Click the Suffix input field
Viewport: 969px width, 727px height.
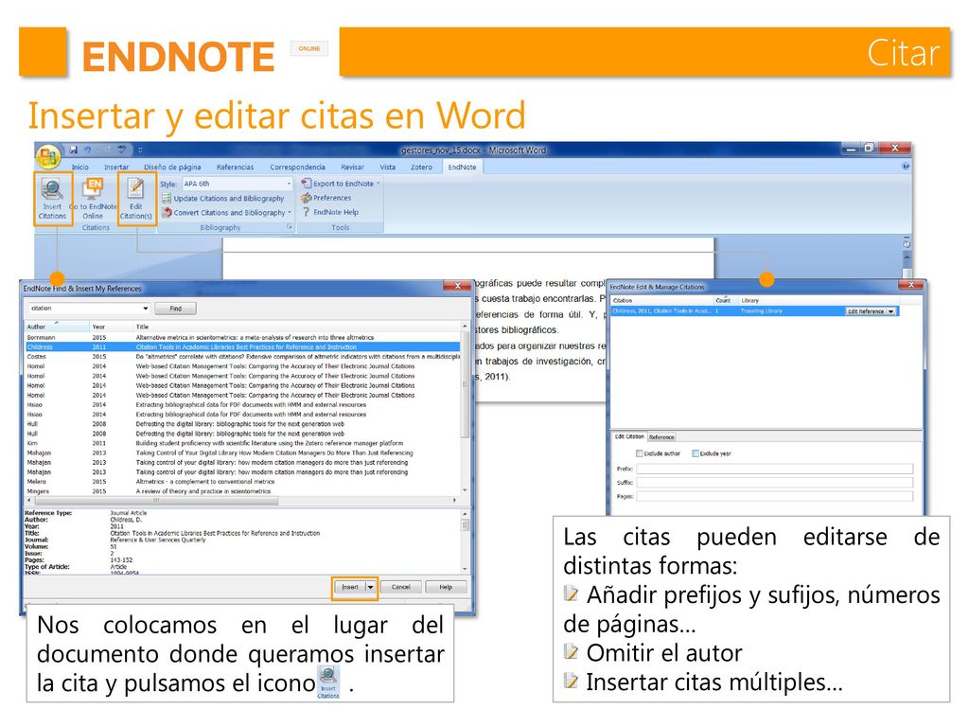(x=774, y=483)
